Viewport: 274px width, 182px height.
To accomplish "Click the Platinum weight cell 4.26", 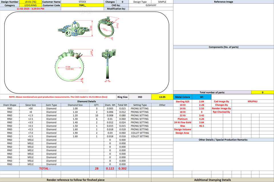I will point(202,119).
